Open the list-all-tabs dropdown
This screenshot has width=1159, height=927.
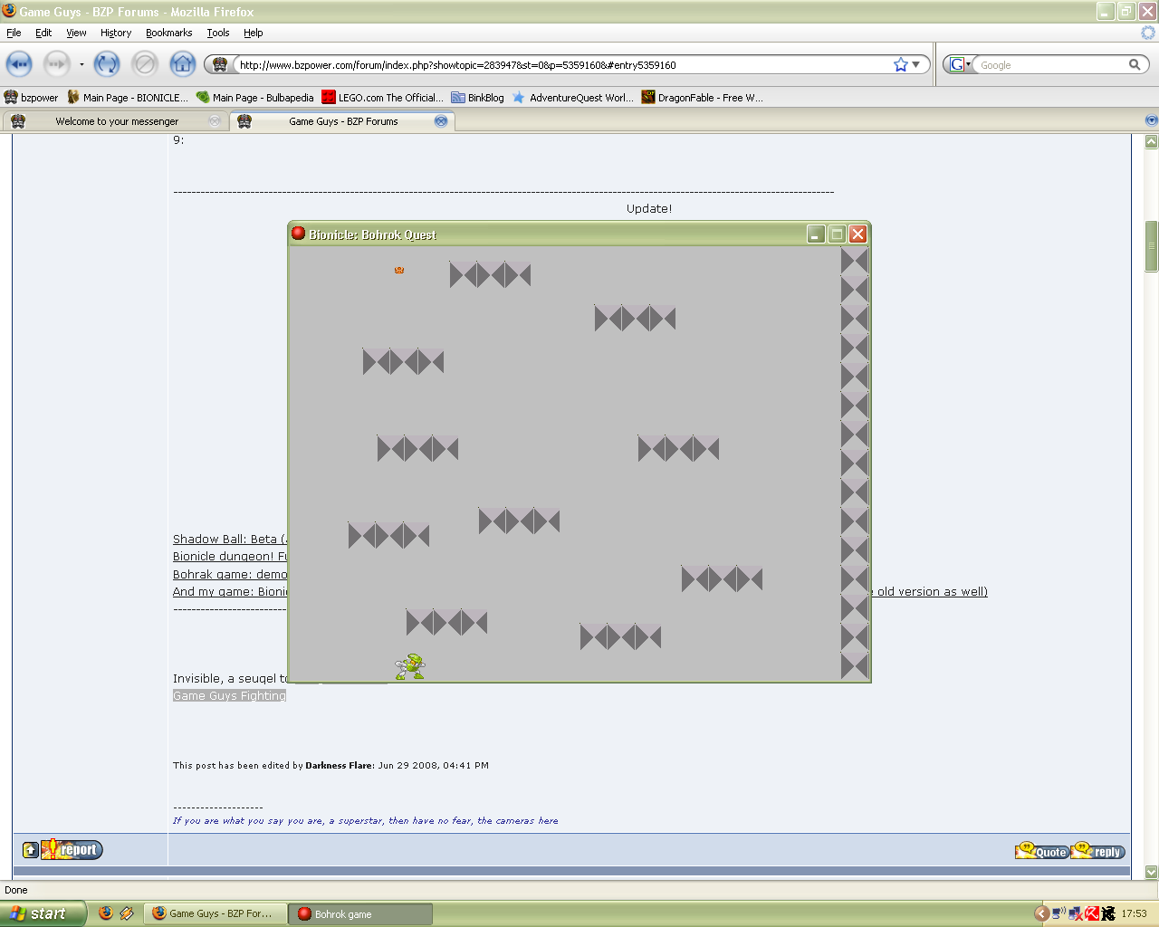pyautogui.click(x=1151, y=120)
